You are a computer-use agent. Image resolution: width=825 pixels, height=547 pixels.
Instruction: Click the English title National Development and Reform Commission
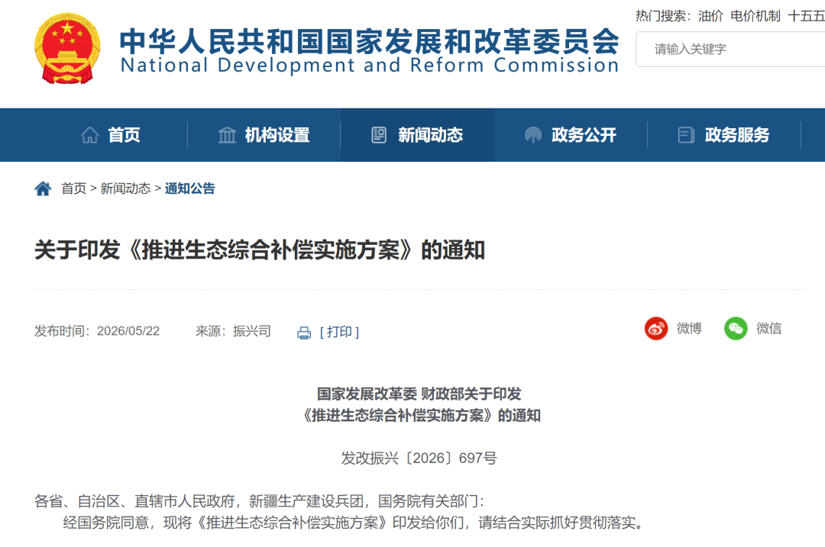(x=370, y=66)
